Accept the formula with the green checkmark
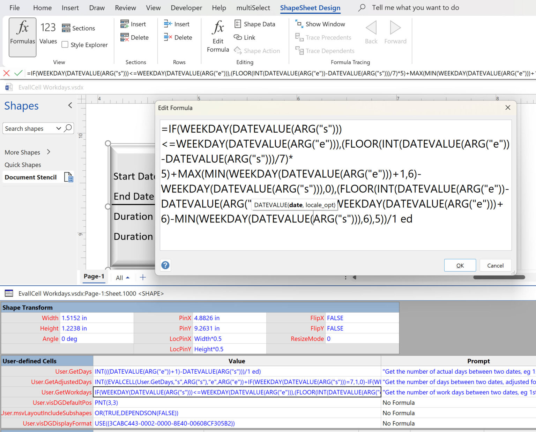The height and width of the screenshot is (432, 536). point(18,73)
